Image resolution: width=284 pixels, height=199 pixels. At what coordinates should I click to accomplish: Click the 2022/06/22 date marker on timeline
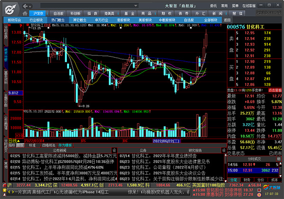point(166,141)
